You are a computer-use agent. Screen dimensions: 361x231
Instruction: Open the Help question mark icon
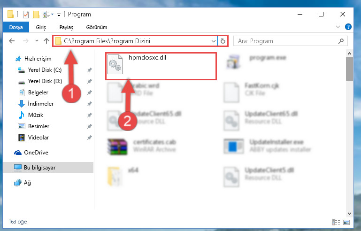coord(348,27)
